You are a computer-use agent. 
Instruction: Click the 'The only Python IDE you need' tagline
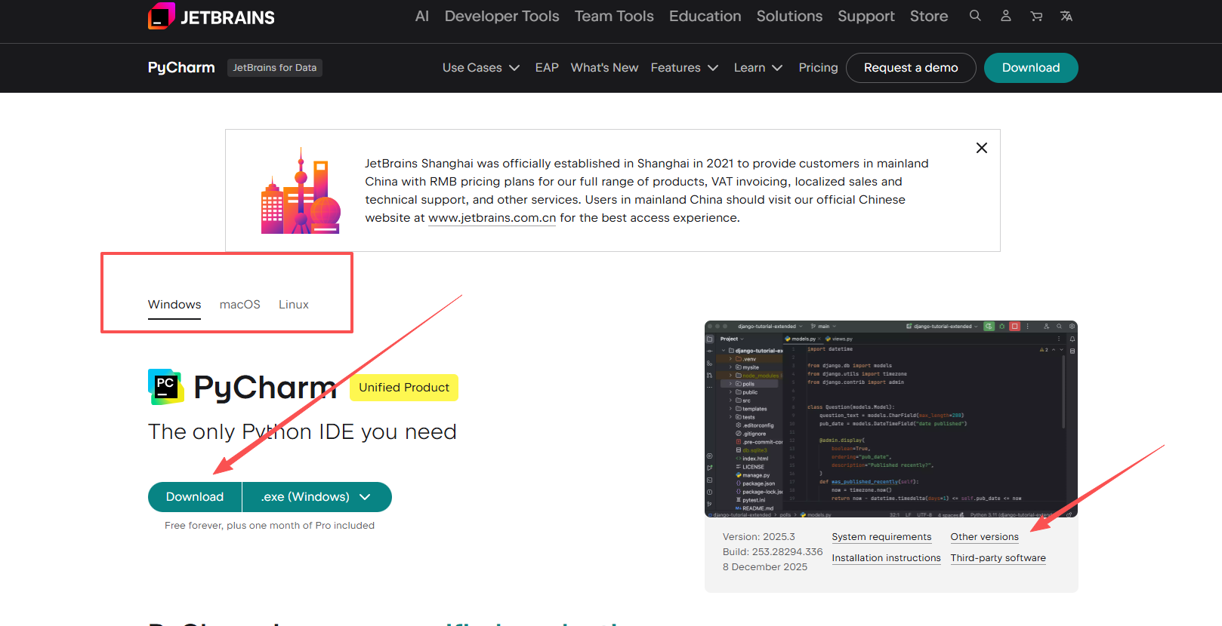302,432
